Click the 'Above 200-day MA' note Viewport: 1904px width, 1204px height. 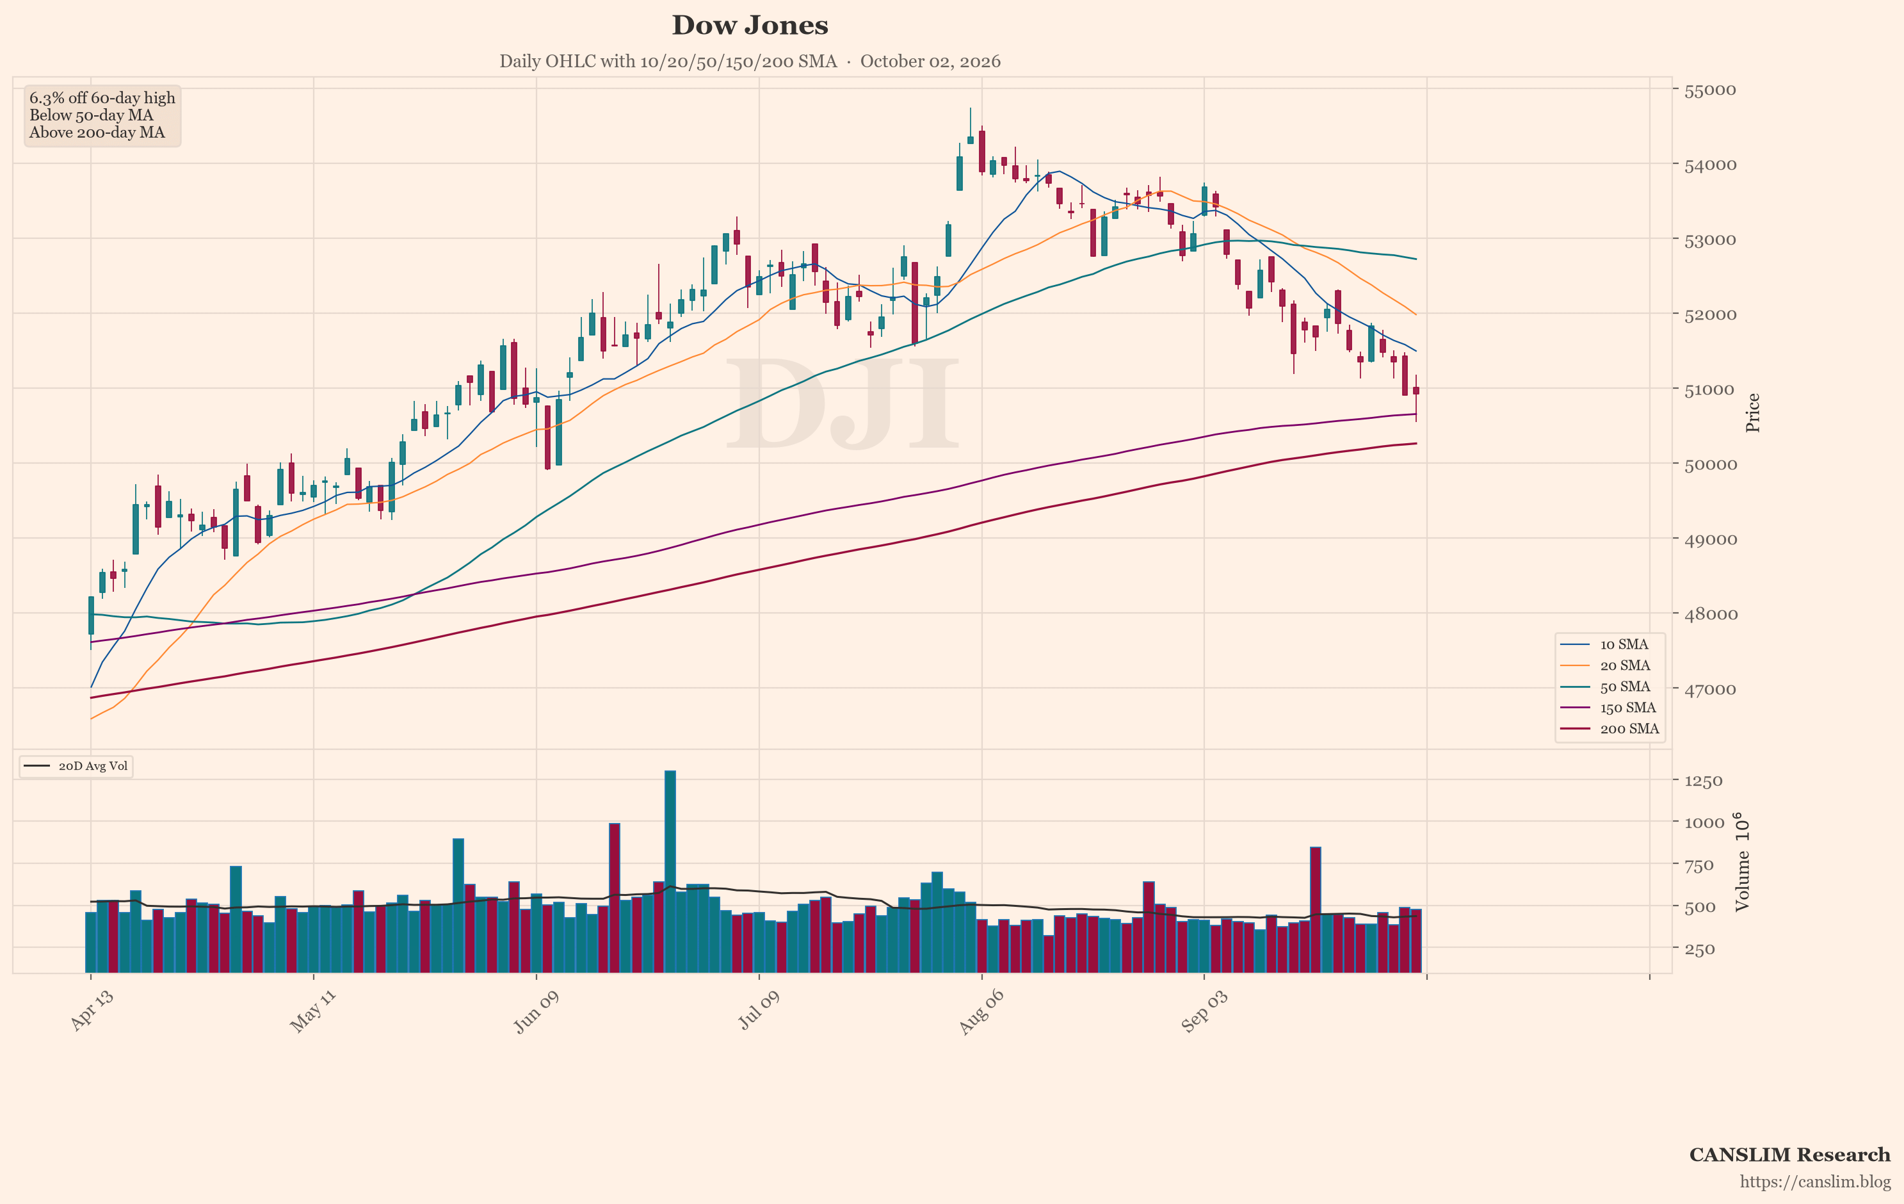(97, 133)
